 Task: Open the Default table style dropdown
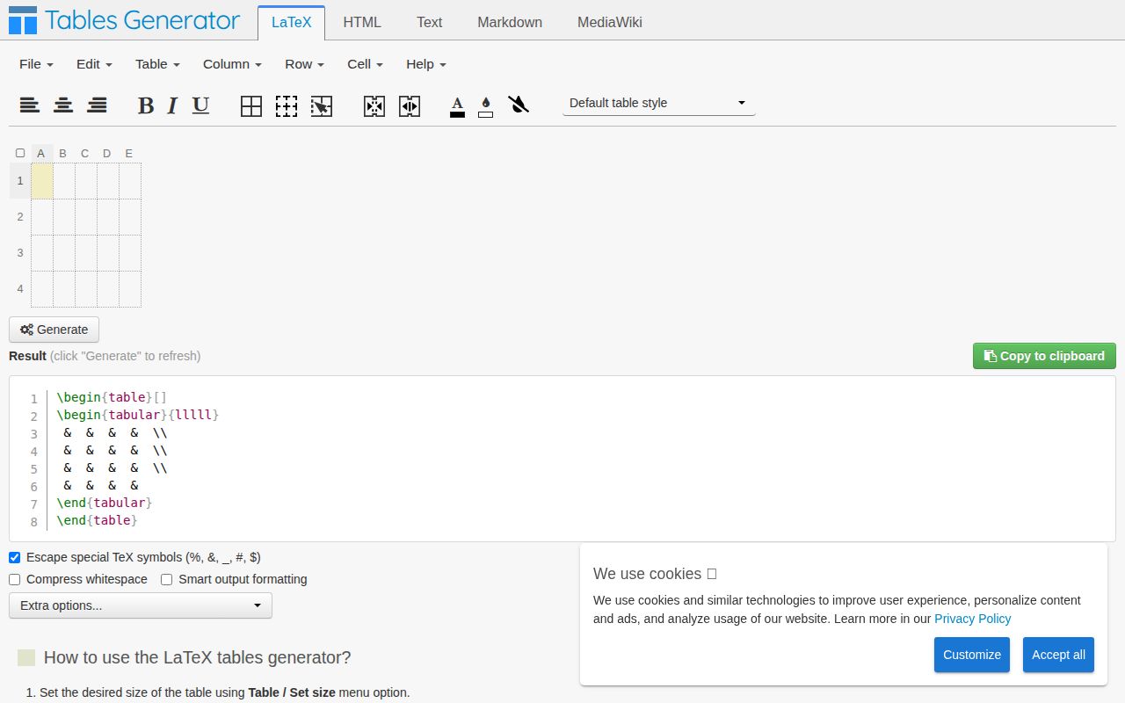(x=657, y=103)
